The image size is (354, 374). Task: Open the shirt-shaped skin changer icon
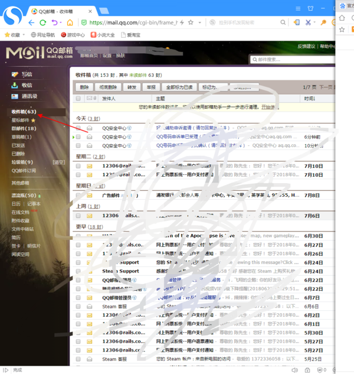coord(310,9)
